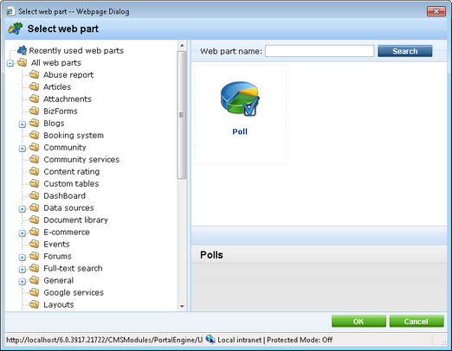Click the DashBoard folder icon
Image resolution: width=452 pixels, height=351 pixels.
[34, 195]
